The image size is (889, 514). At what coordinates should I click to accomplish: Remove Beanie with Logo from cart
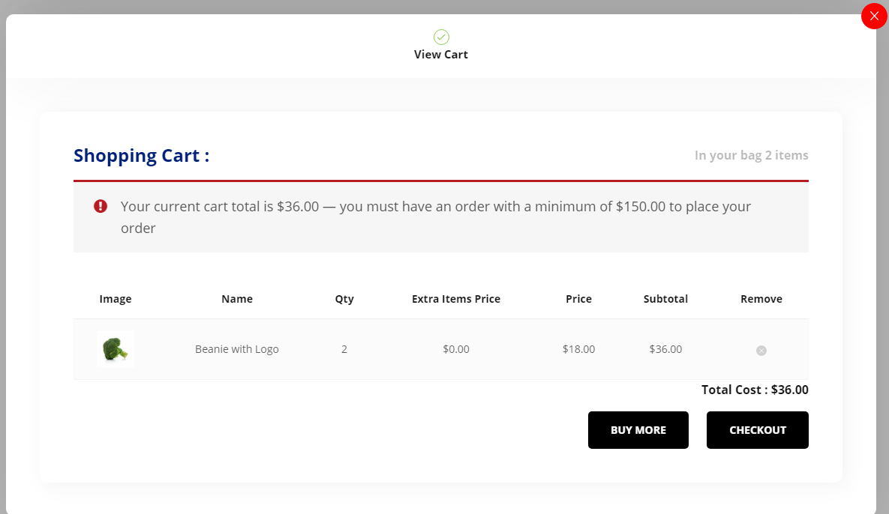[761, 350]
